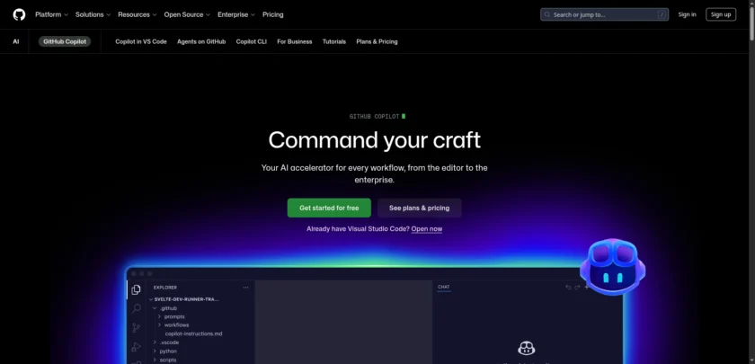Click the Sign up button
Viewport: 755px width, 364px height.
(721, 14)
